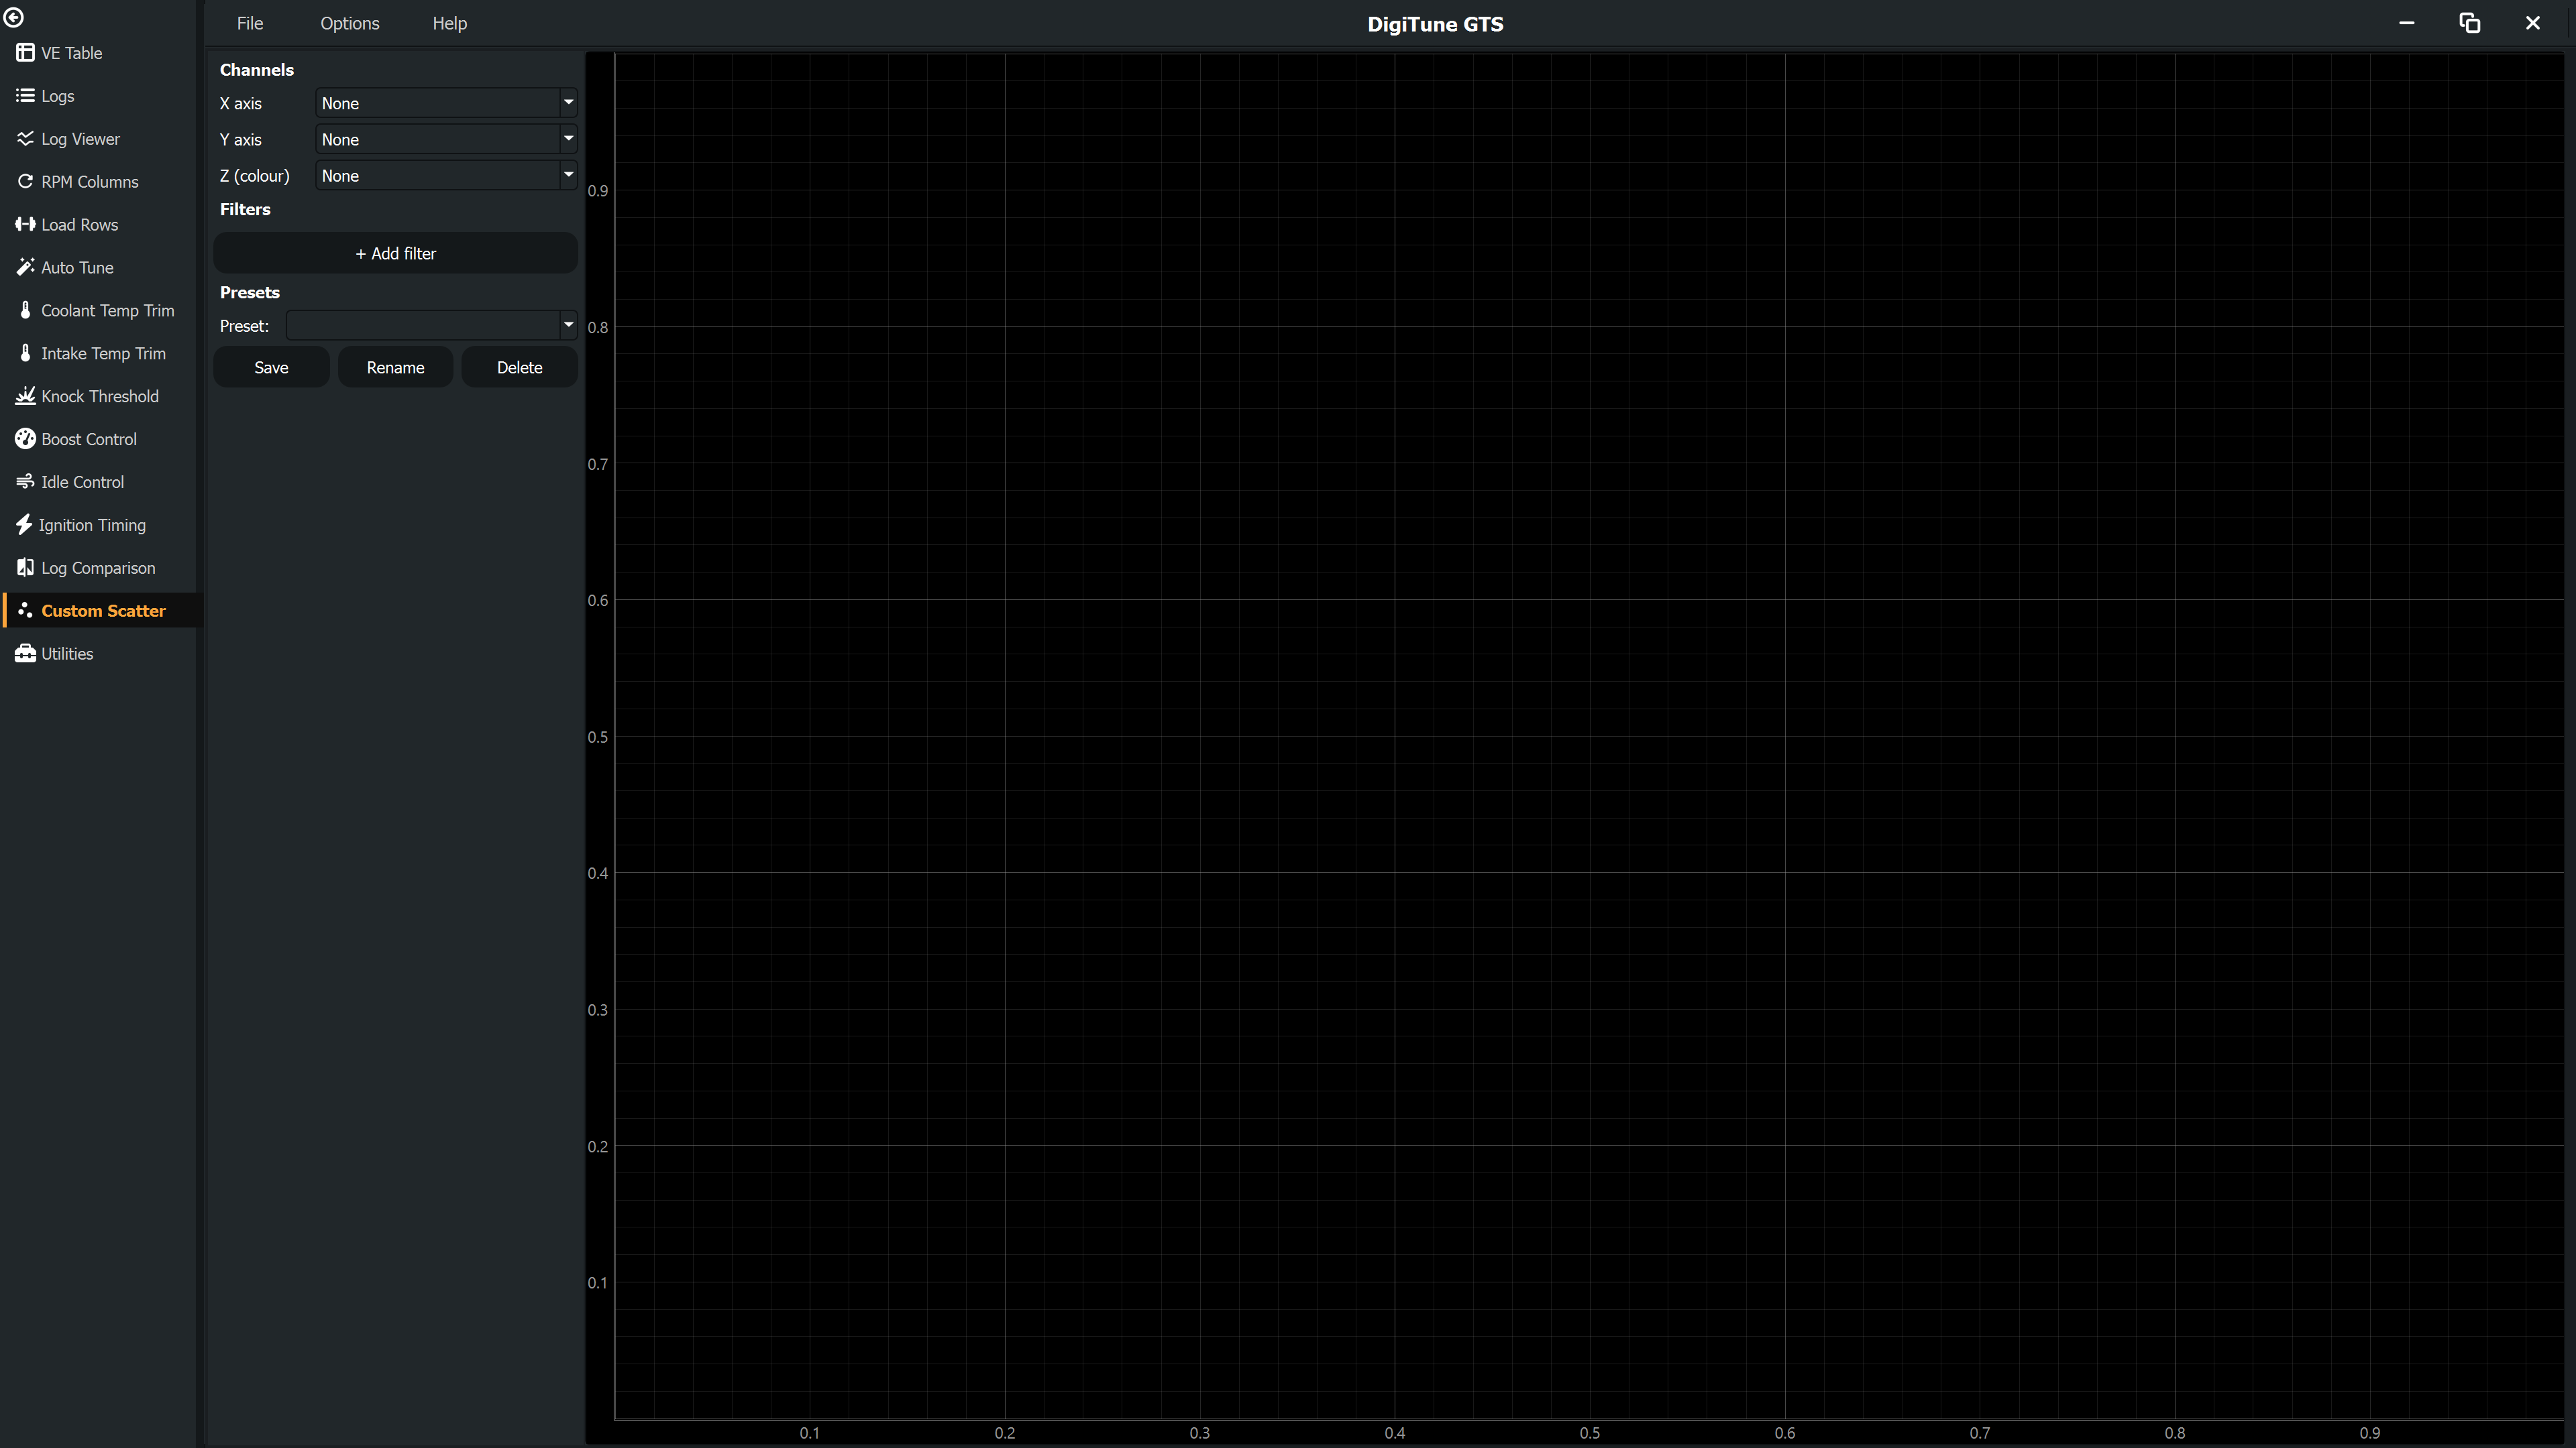The height and width of the screenshot is (1448, 2576).
Task: Click the Load Rows dumbbell icon
Action: pos(25,225)
